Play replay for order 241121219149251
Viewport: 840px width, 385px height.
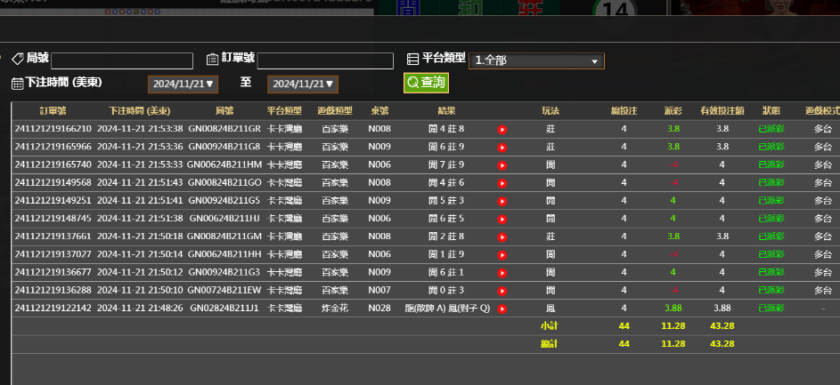(502, 201)
